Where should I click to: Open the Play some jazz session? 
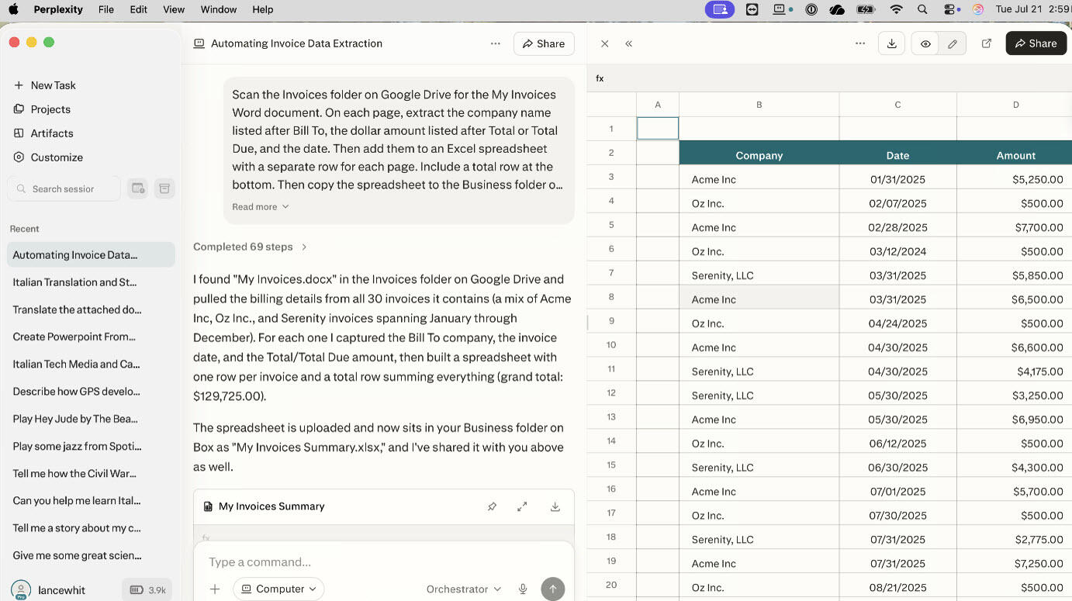tap(91, 446)
